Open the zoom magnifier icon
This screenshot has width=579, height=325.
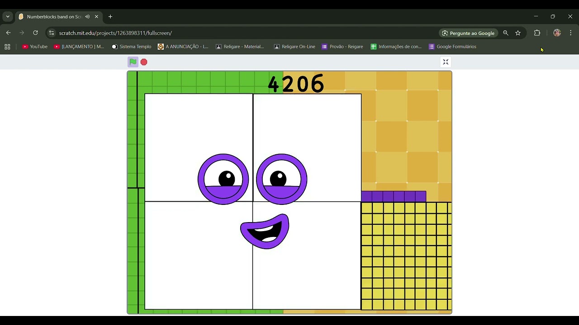(506, 33)
